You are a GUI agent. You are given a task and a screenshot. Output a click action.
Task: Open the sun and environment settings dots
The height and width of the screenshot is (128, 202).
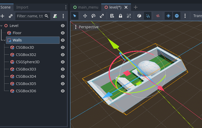(185, 16)
